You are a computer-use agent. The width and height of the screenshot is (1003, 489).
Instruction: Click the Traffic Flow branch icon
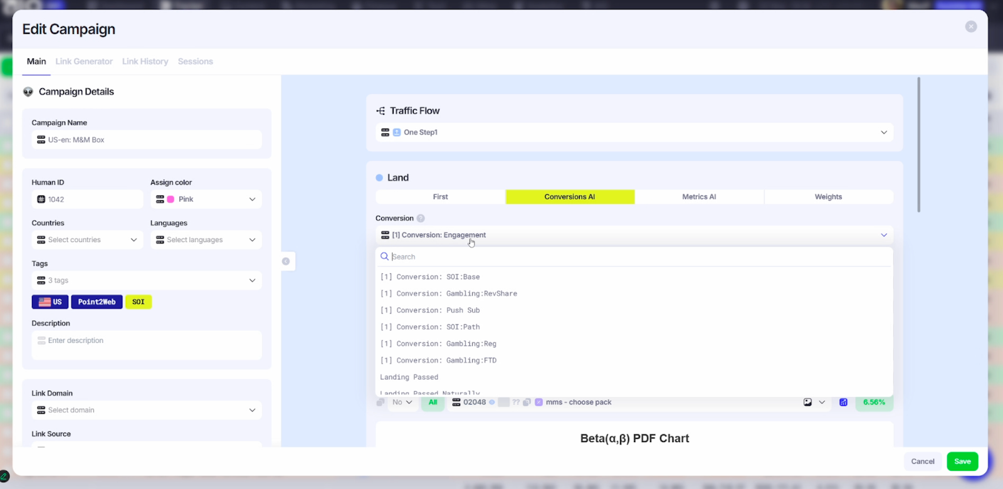tap(381, 111)
